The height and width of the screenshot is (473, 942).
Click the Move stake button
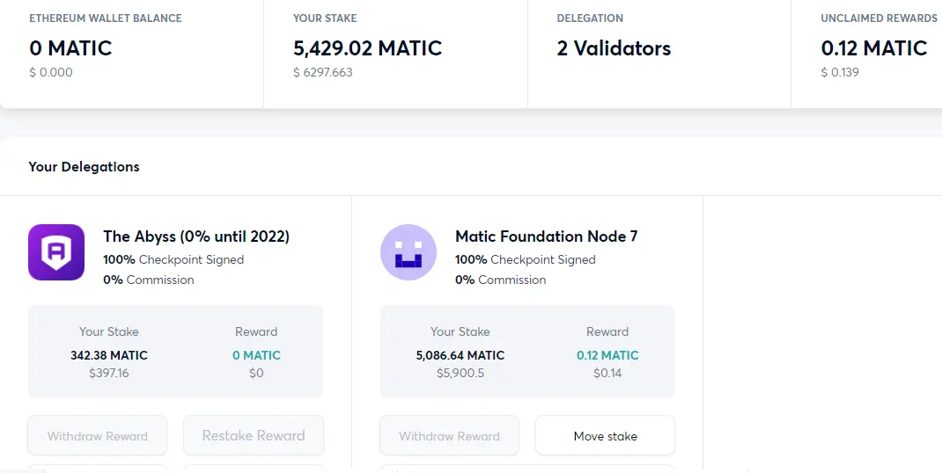click(x=605, y=436)
